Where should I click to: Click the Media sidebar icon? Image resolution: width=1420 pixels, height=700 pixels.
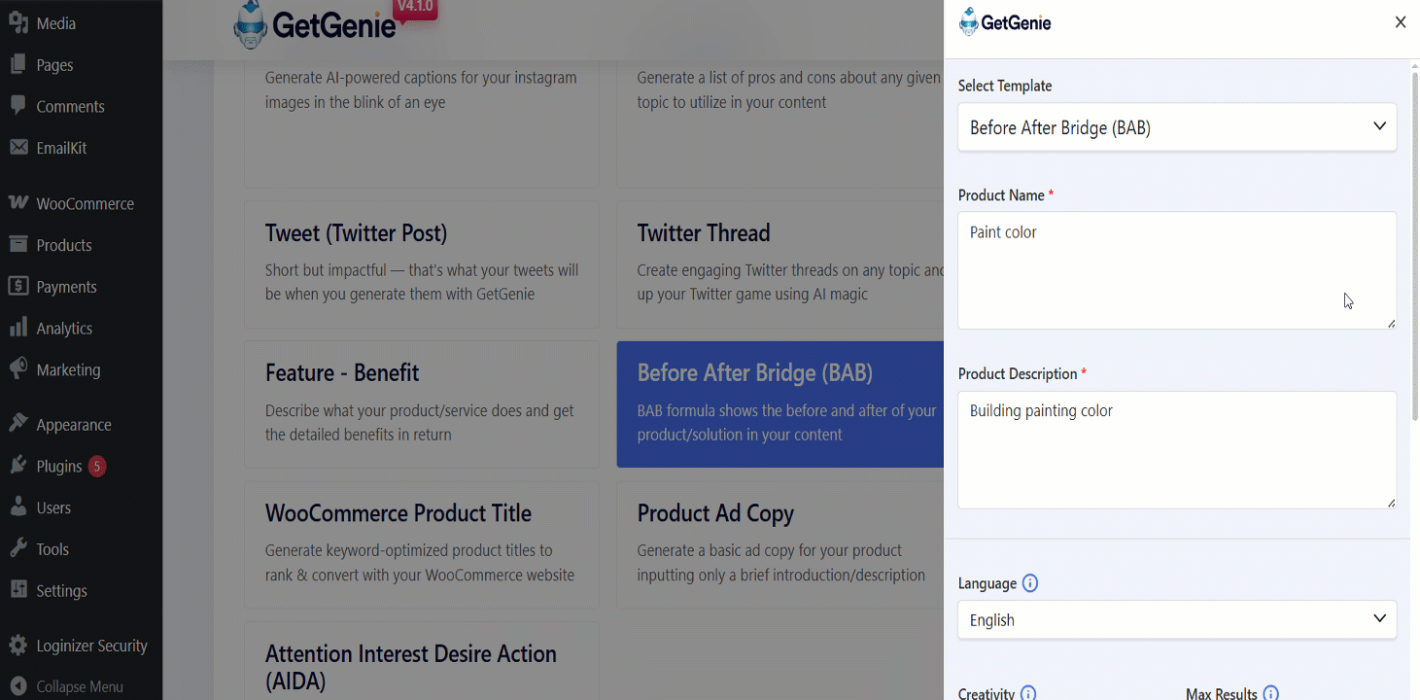coord(18,23)
